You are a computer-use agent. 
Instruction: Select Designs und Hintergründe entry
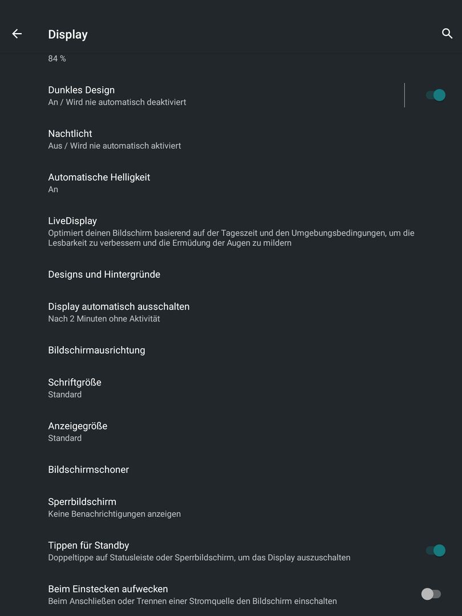point(231,274)
